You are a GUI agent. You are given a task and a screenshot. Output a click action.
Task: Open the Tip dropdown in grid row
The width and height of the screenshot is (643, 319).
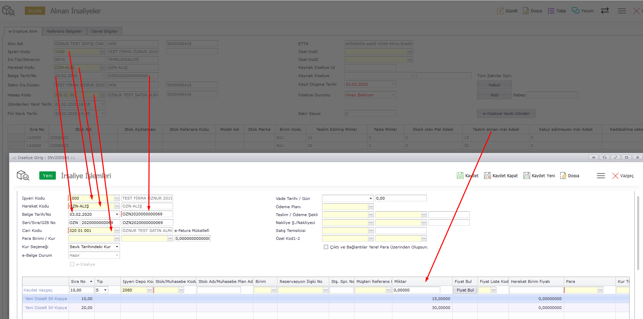[x=105, y=290]
